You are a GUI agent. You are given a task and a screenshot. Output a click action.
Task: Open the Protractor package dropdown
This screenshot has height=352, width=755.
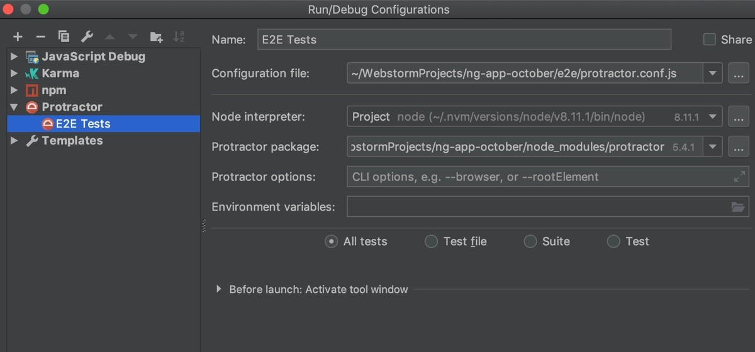pos(712,147)
